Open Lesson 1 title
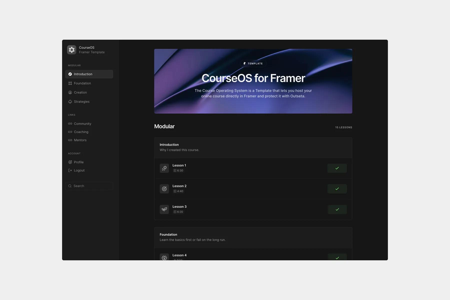 pos(179,165)
